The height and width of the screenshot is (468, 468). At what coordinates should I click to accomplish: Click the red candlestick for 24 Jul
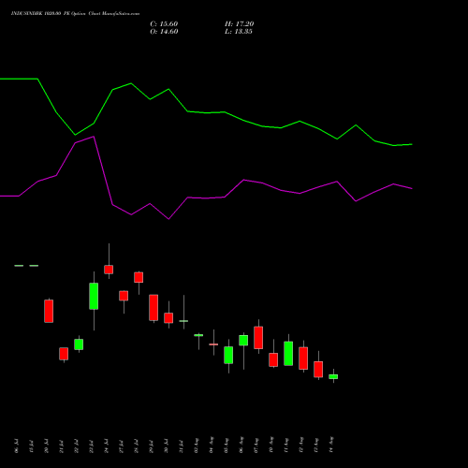click(109, 270)
